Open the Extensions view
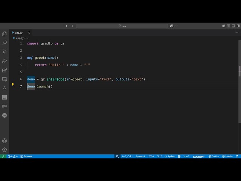241x181 pixels. (x=5, y=70)
